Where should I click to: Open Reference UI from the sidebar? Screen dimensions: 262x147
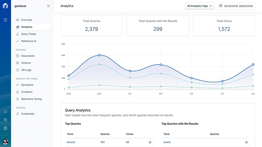click(x=29, y=41)
